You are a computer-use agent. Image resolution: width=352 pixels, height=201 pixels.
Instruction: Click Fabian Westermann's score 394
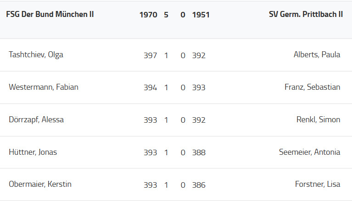pos(150,87)
